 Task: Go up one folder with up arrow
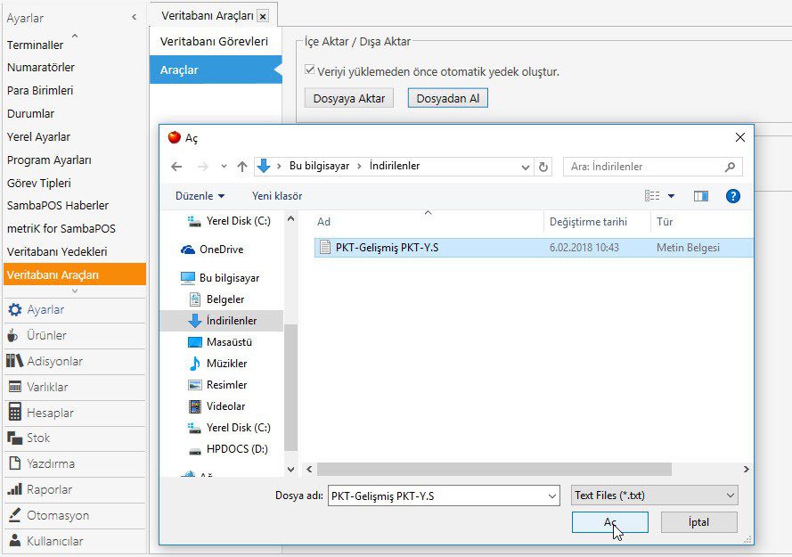pyautogui.click(x=242, y=167)
